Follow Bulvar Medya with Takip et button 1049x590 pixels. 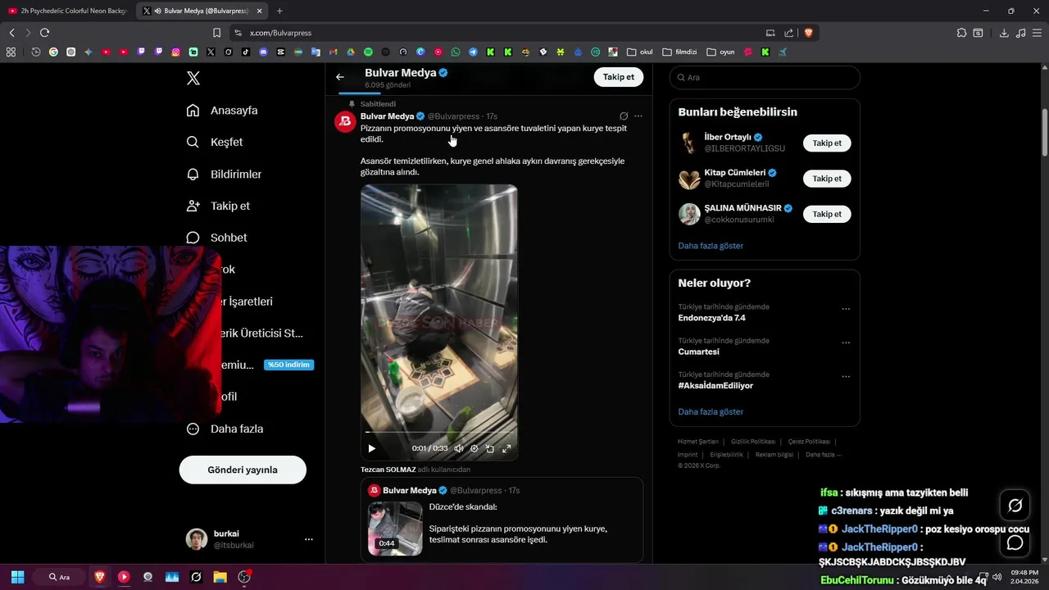click(x=618, y=77)
